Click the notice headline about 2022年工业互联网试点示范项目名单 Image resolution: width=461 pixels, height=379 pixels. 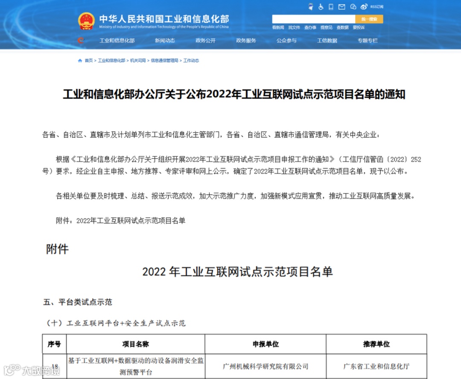tap(234, 94)
